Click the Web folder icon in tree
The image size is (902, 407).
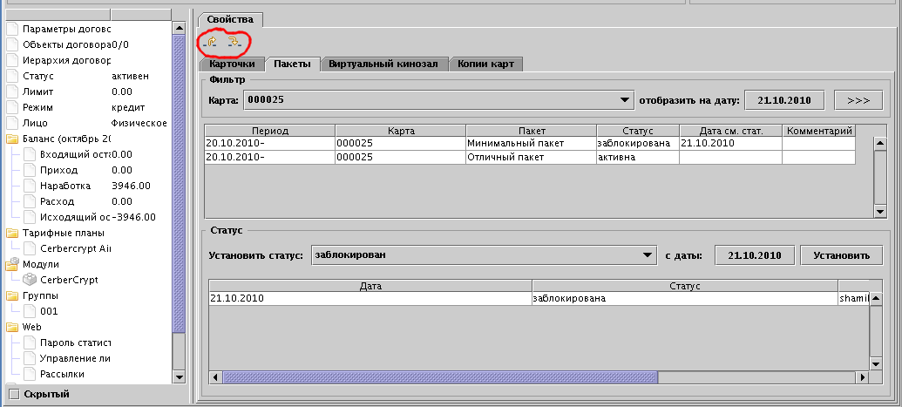[12, 327]
